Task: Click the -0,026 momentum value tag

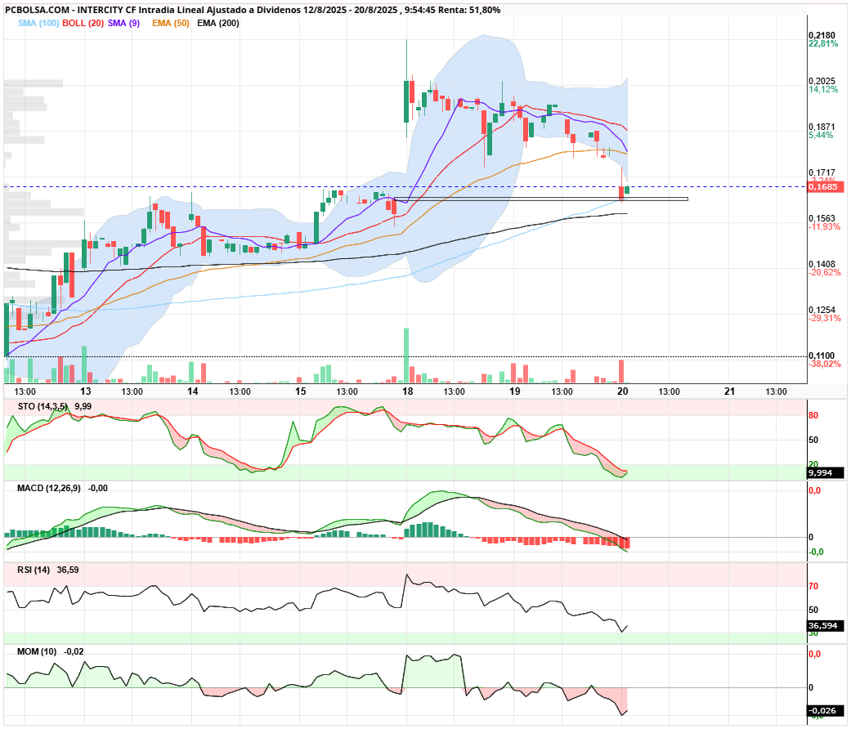Action: 826,710
